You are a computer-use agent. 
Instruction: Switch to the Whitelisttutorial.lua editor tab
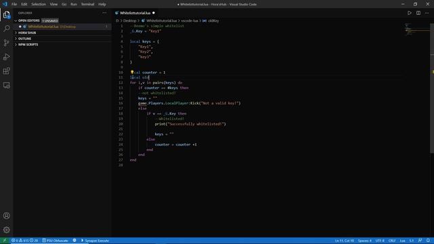[135, 13]
